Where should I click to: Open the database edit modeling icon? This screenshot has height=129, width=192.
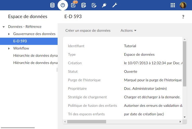[x=84, y=5]
